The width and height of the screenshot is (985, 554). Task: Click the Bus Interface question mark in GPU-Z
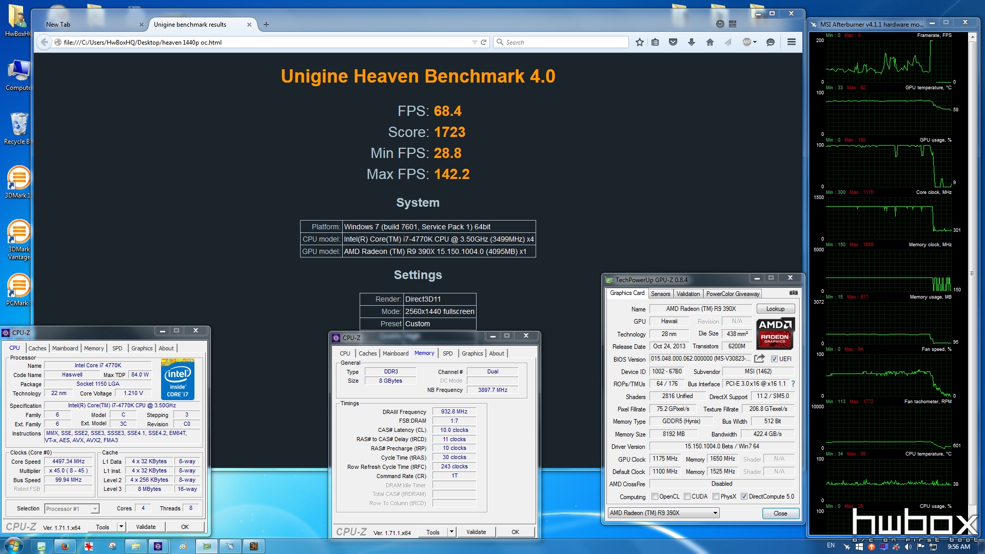793,384
